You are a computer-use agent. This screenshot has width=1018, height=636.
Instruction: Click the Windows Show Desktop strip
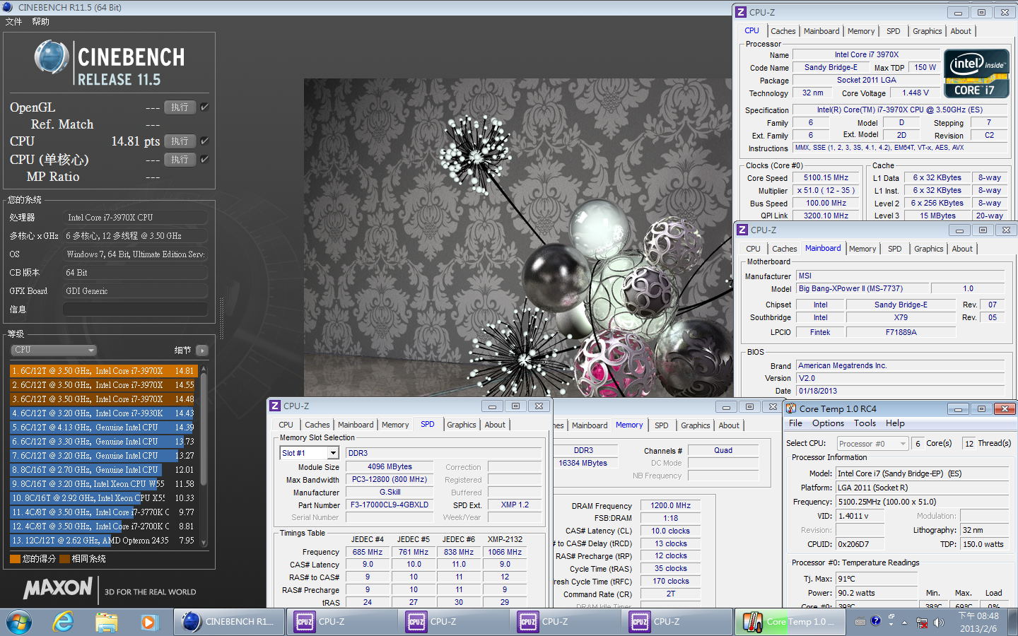1013,622
